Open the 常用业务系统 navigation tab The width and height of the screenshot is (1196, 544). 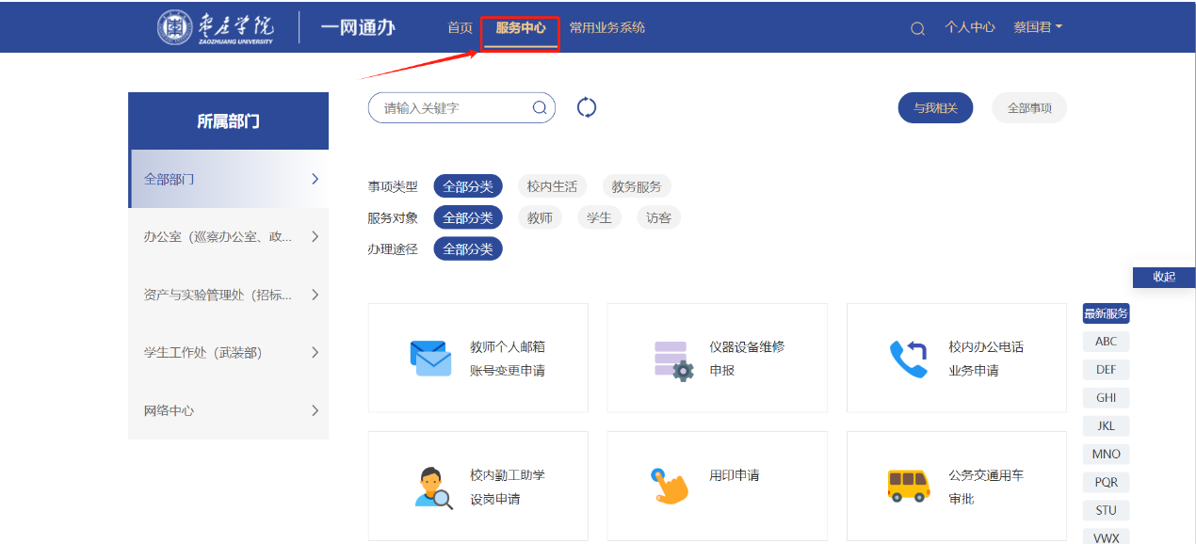click(x=606, y=27)
